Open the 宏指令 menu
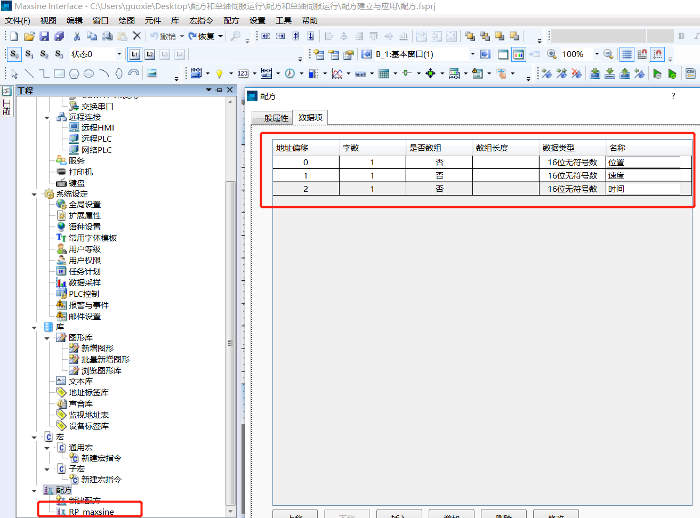700x518 pixels. tap(201, 20)
